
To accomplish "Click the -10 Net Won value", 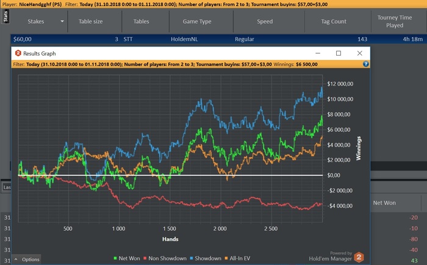I will pyautogui.click(x=414, y=228).
